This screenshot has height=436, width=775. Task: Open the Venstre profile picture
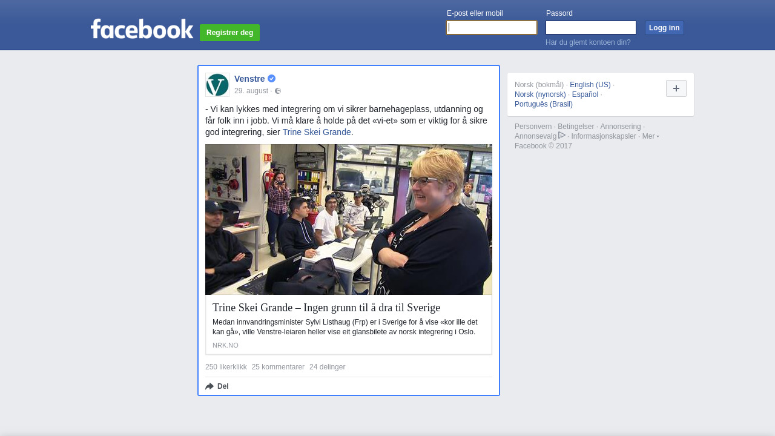[x=217, y=85]
